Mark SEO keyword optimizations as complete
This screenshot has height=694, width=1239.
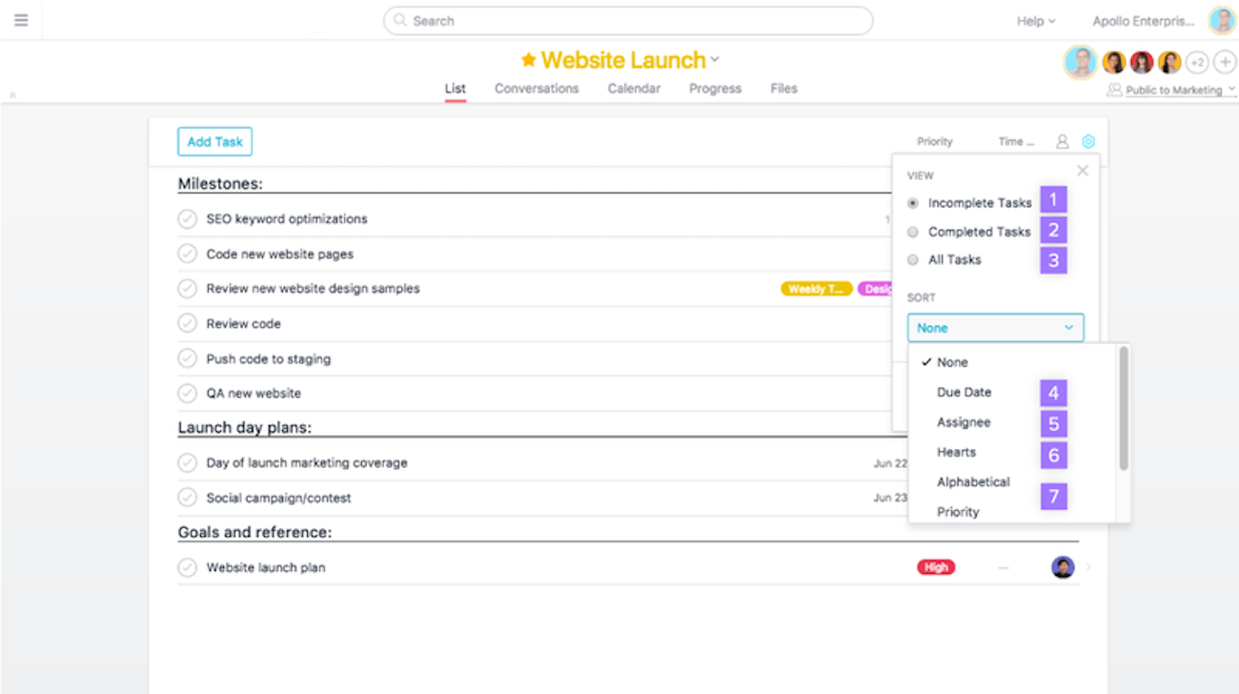coord(187,218)
